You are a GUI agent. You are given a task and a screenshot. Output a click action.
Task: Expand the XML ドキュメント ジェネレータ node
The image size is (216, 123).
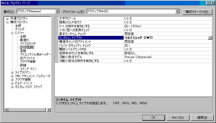tap(12, 76)
